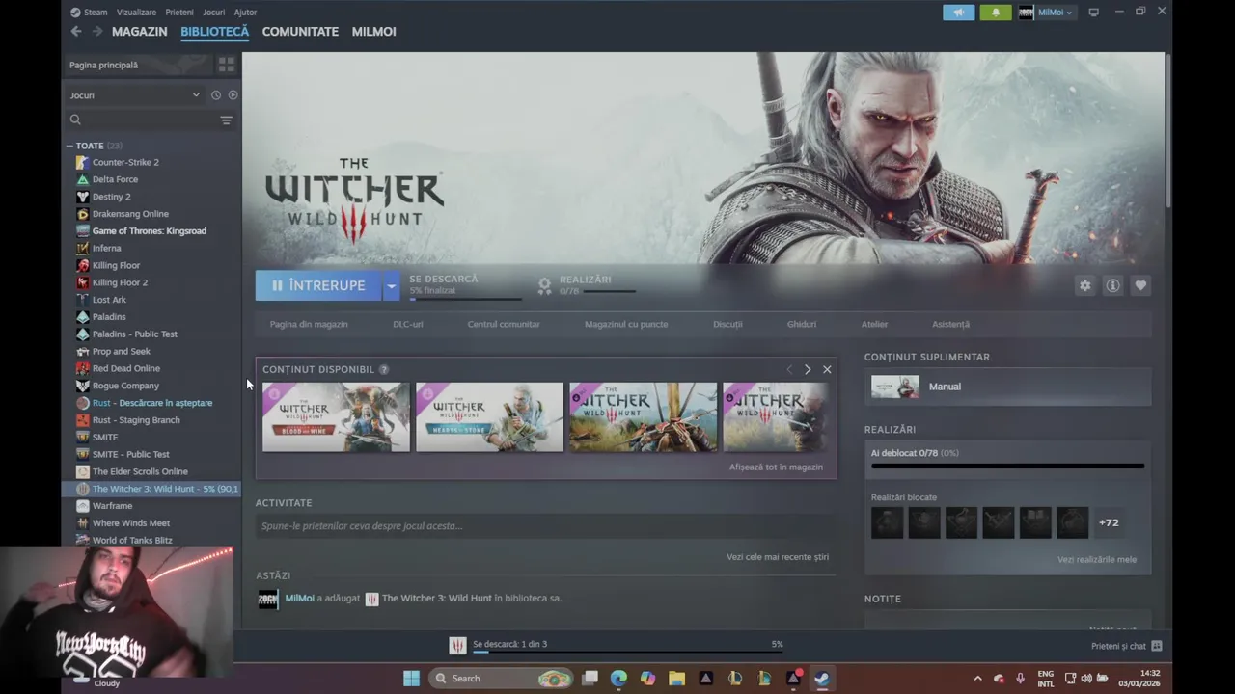Open the Manual extra content item
This screenshot has width=1235, height=694.
click(x=1007, y=387)
